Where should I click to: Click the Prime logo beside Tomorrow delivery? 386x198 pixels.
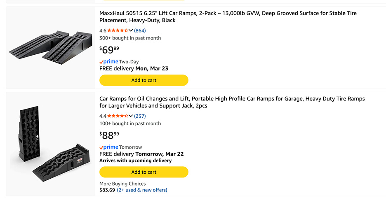109,147
